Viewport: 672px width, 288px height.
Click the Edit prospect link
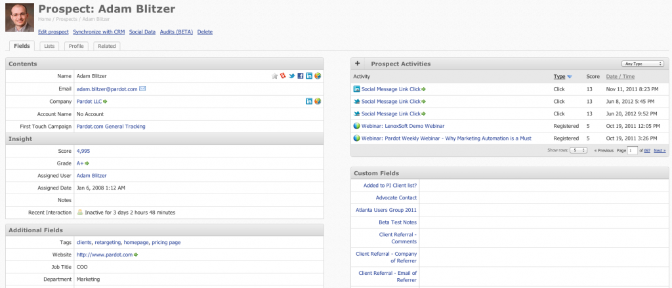click(53, 32)
